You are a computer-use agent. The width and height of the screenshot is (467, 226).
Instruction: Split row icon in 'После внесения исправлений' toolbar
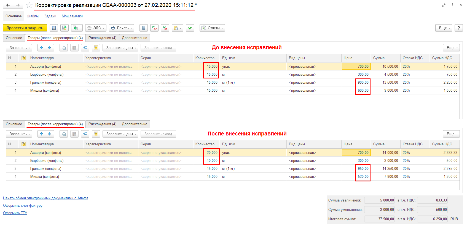click(85, 134)
